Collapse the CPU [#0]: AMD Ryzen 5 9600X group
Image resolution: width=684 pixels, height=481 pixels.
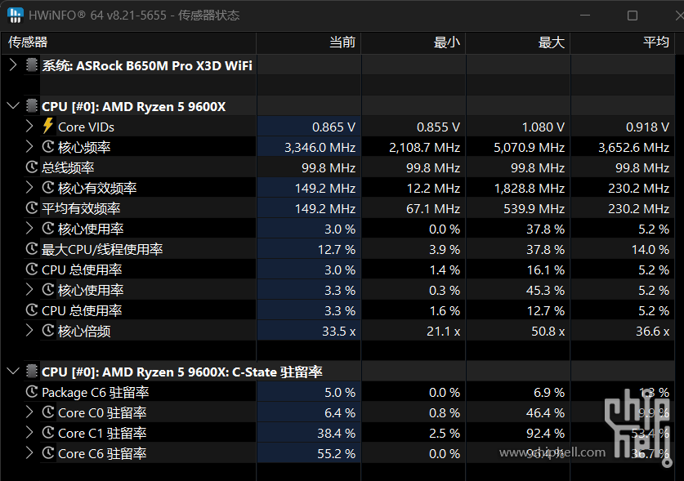coord(14,106)
